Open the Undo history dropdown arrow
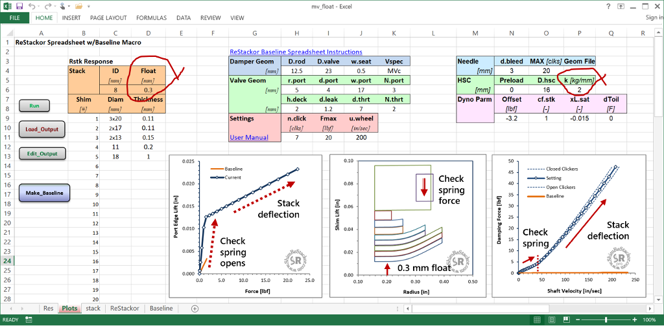664x326 pixels. click(39, 6)
